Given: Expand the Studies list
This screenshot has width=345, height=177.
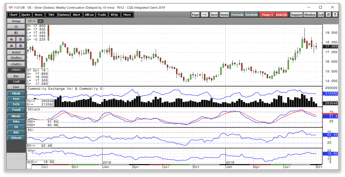Looking at the screenshot, I should [x=16, y=58].
